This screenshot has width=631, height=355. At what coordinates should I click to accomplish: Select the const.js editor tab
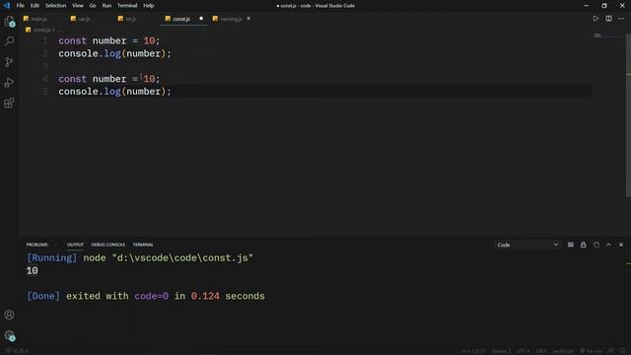click(181, 19)
